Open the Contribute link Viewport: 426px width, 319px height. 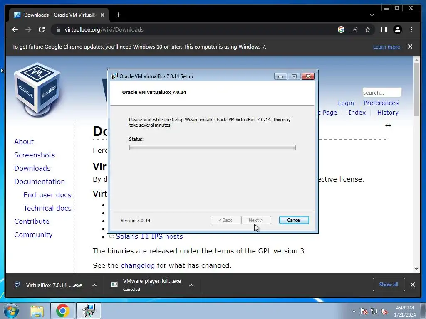(x=32, y=221)
